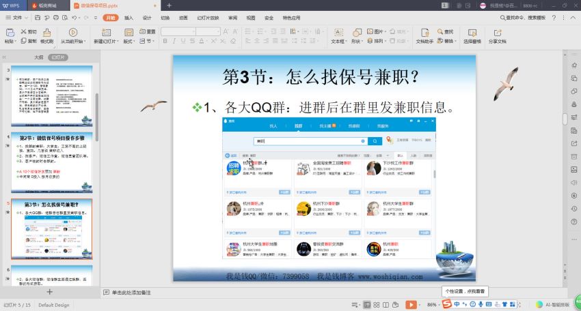
Task: Click the clear formatting eraser icon
Action: (x=233, y=41)
